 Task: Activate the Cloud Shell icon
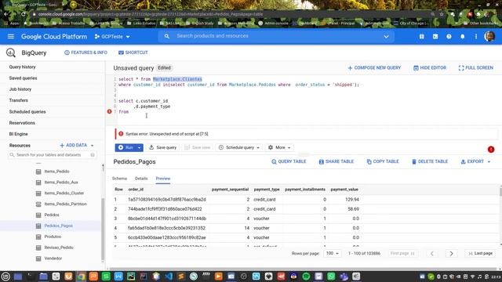pyautogui.click(x=435, y=37)
